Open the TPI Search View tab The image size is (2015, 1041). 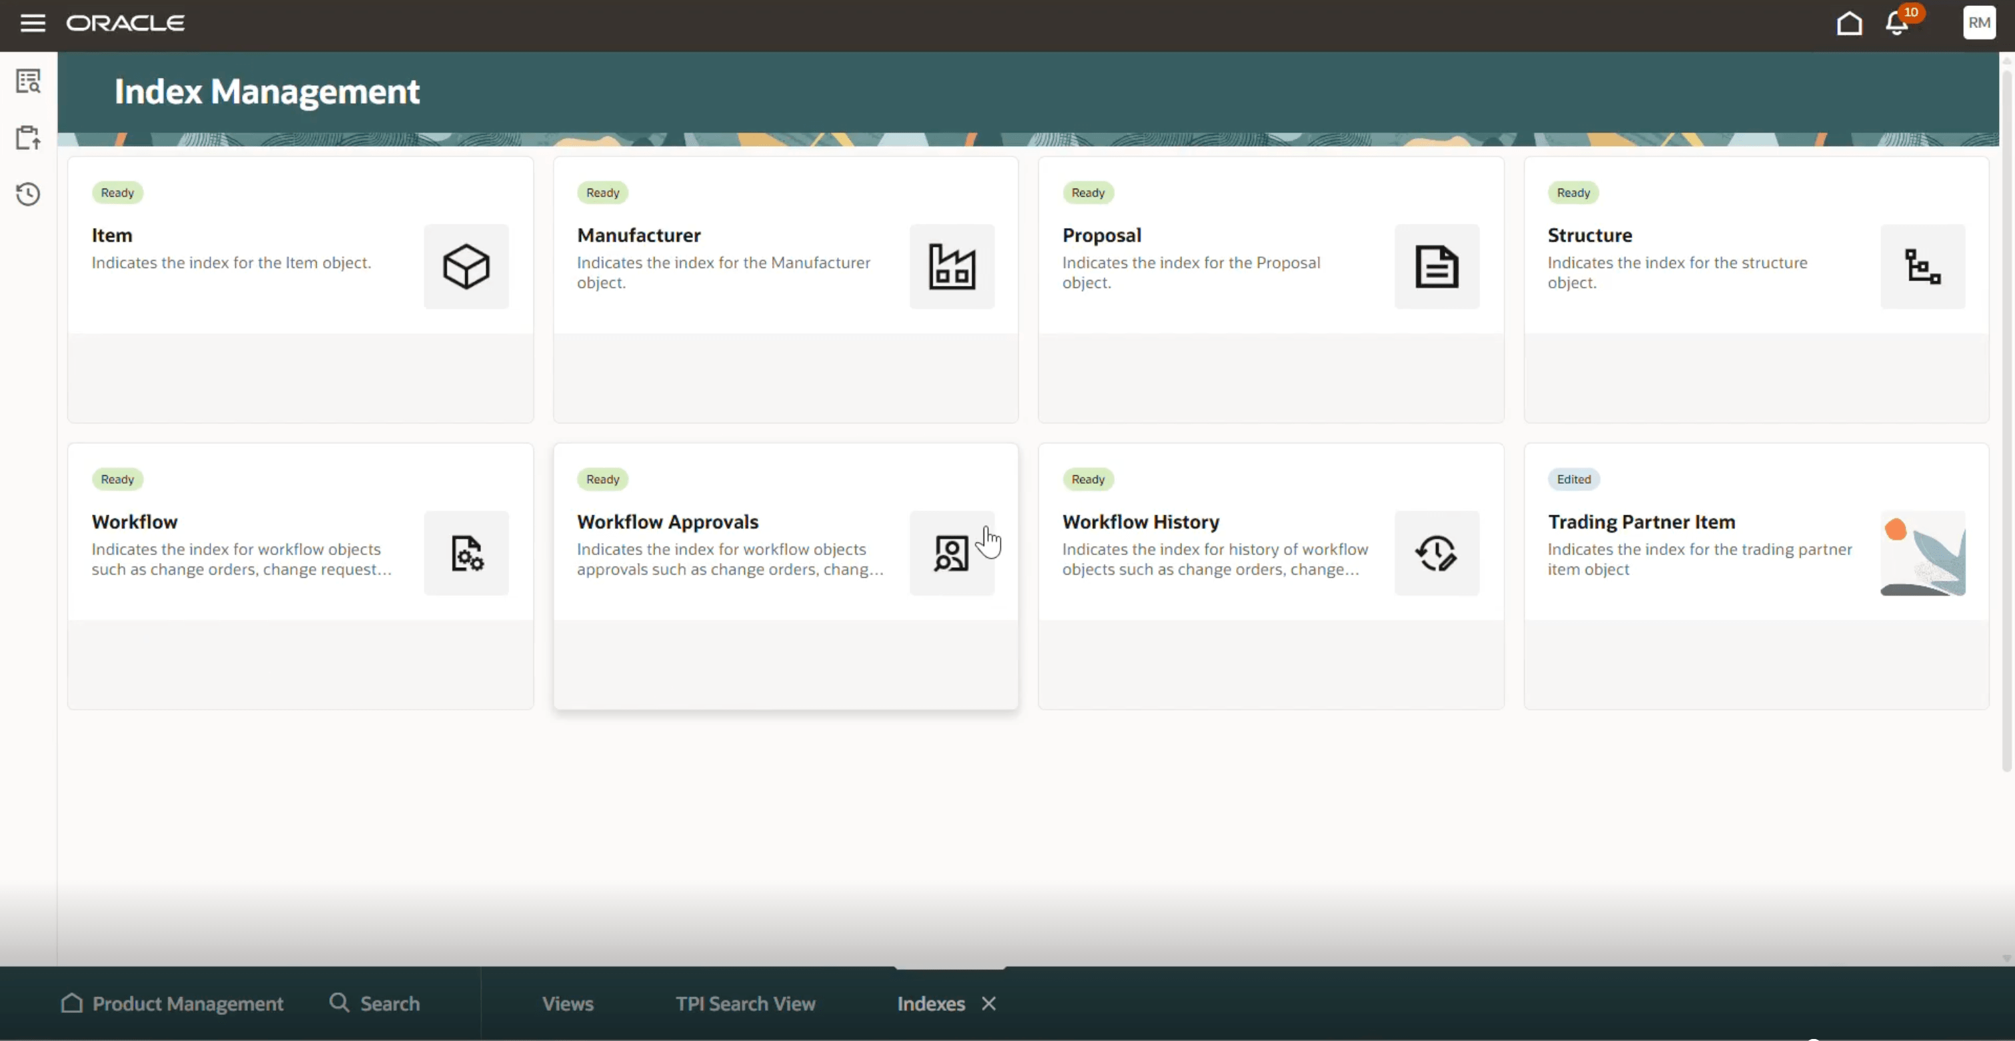744,1004
